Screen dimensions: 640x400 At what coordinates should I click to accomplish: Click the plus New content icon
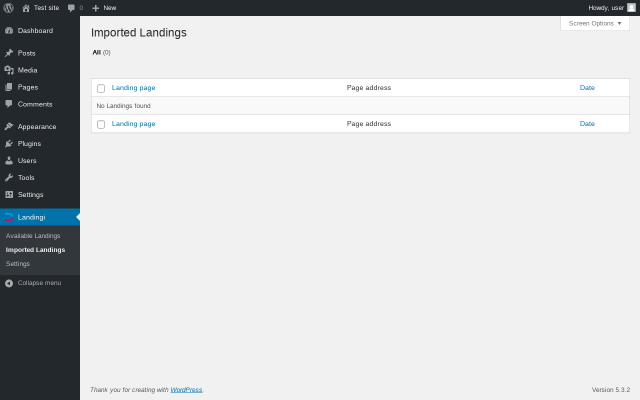click(96, 8)
